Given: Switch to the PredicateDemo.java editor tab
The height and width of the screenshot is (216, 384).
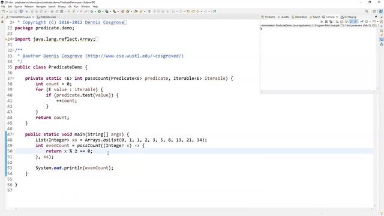Looking at the screenshot, I should pyautogui.click(x=20, y=17).
